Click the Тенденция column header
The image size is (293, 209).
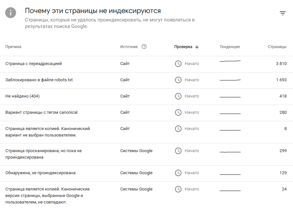pyautogui.click(x=230, y=47)
